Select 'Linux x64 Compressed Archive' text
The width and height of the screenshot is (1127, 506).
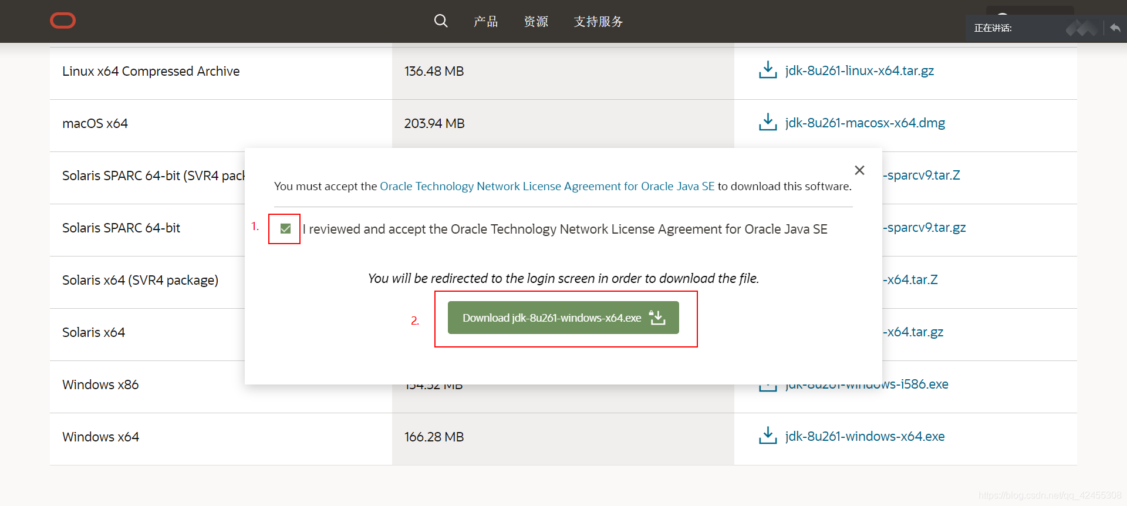(151, 71)
